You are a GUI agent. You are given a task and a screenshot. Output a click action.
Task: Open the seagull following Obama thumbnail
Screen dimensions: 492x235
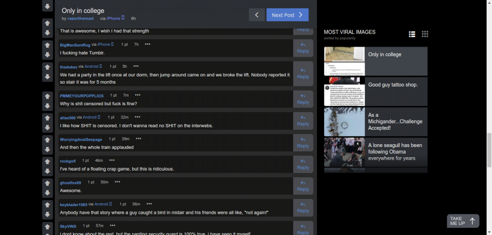pos(344,152)
